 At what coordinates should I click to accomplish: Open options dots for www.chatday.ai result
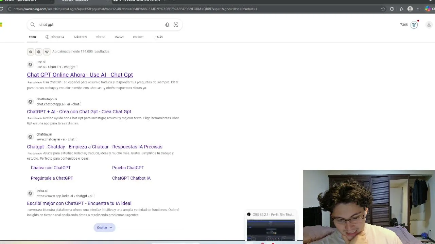(76, 139)
